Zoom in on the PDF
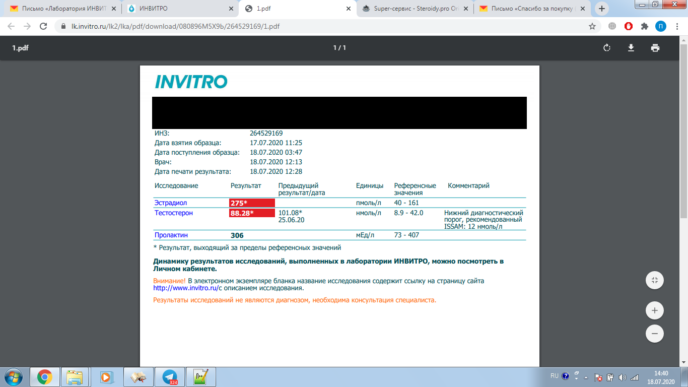The image size is (688, 387). point(655,310)
